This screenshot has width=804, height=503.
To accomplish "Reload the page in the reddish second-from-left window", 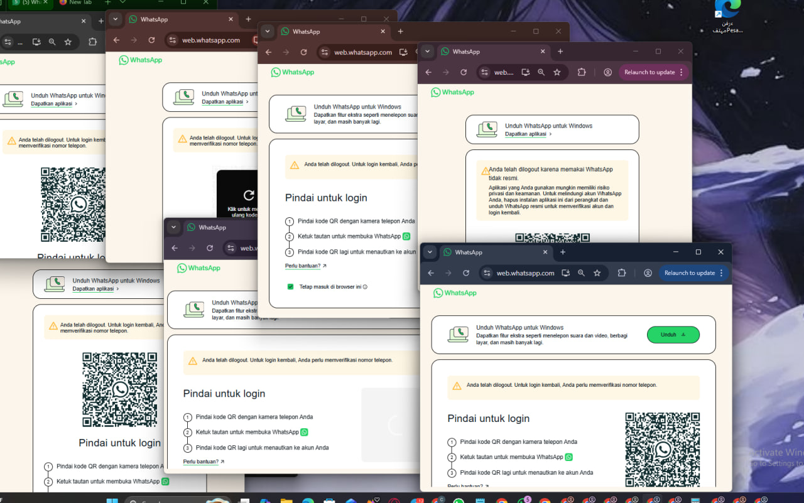I will [152, 40].
